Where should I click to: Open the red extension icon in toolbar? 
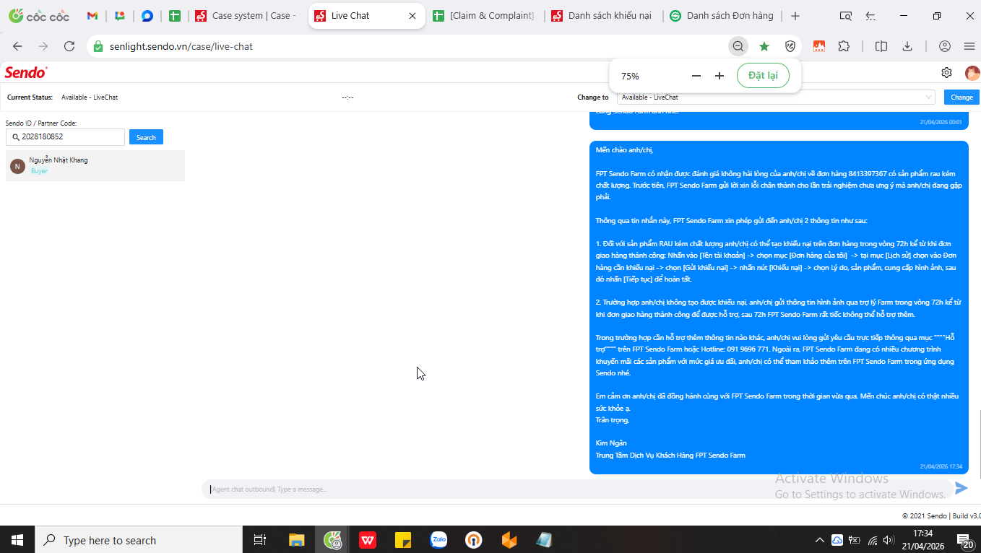pos(819,46)
